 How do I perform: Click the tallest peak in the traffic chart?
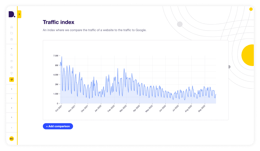coord(61,56)
